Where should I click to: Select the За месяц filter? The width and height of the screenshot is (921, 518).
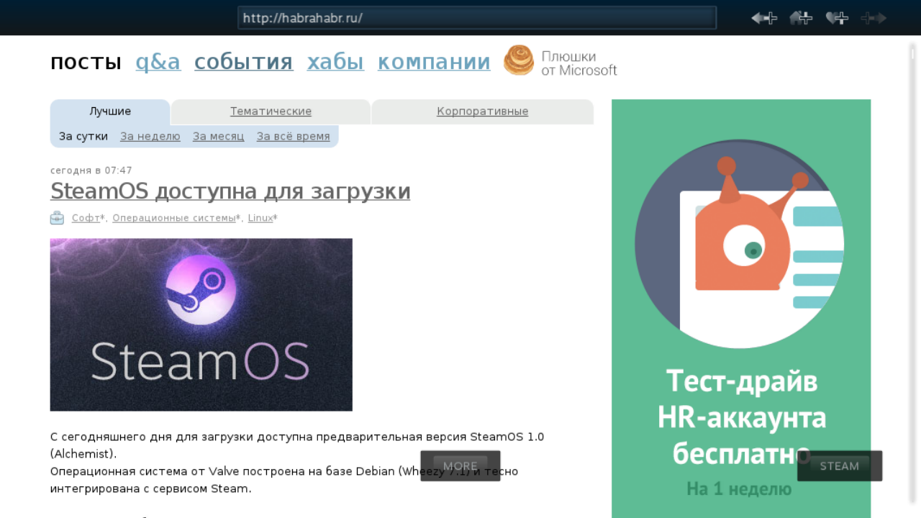pyautogui.click(x=219, y=136)
